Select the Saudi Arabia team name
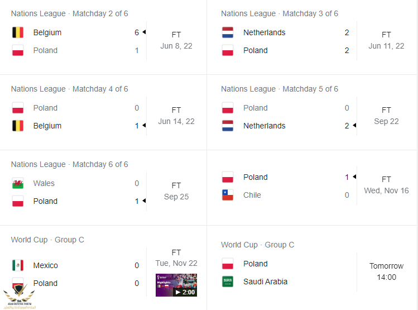Screen dimensions: 418x310 point(265,282)
